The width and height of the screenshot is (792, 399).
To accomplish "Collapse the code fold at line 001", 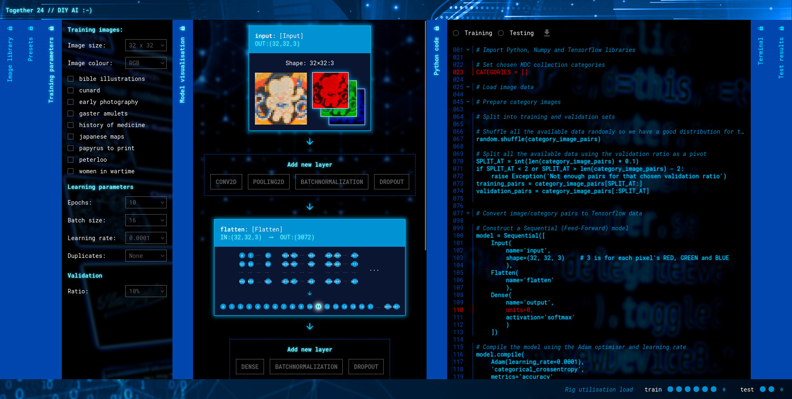I will point(468,50).
